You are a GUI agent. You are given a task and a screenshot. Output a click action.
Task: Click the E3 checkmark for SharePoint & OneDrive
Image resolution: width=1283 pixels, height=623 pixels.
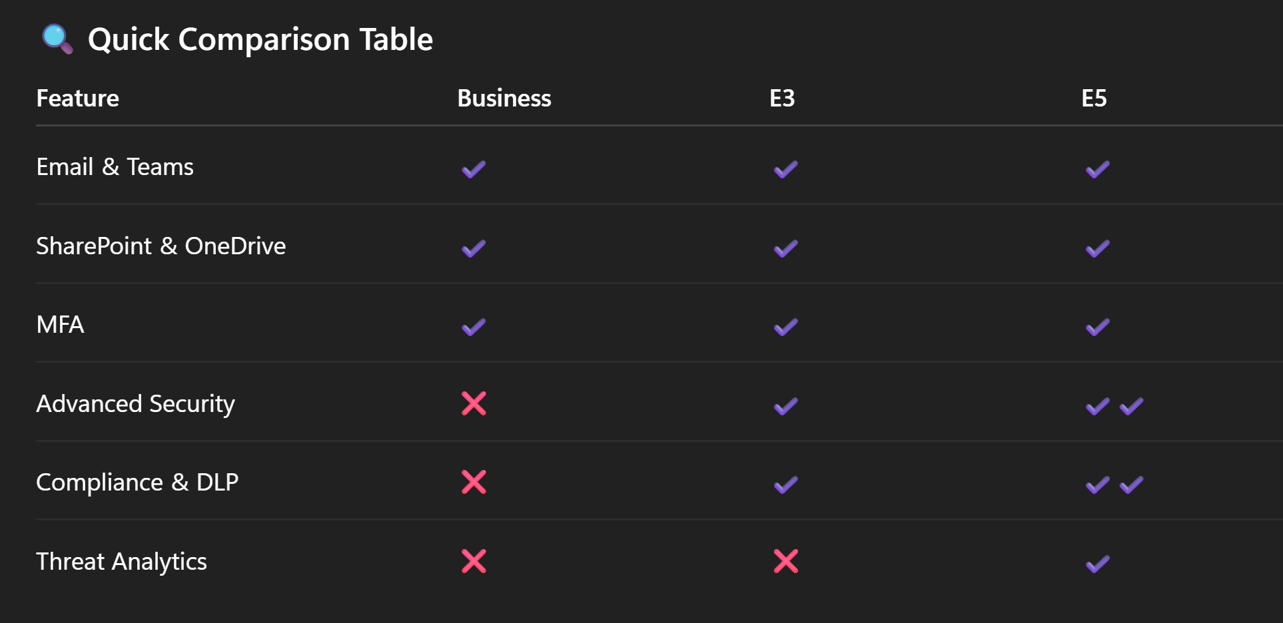point(786,248)
